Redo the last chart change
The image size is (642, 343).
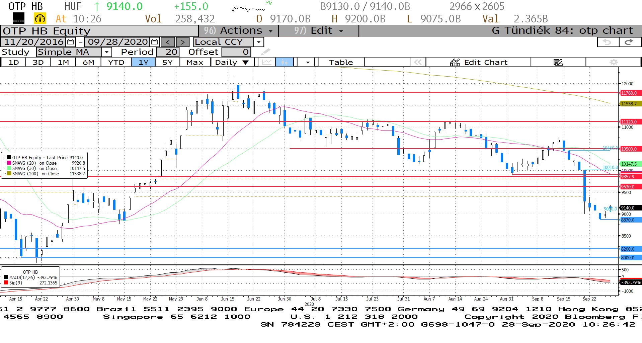(x=629, y=42)
